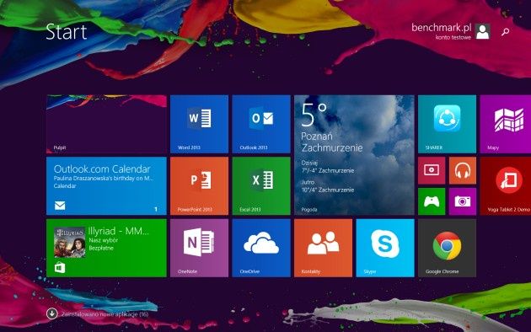Click the benchmark.pl account name
531x332 pixels.
(441, 28)
